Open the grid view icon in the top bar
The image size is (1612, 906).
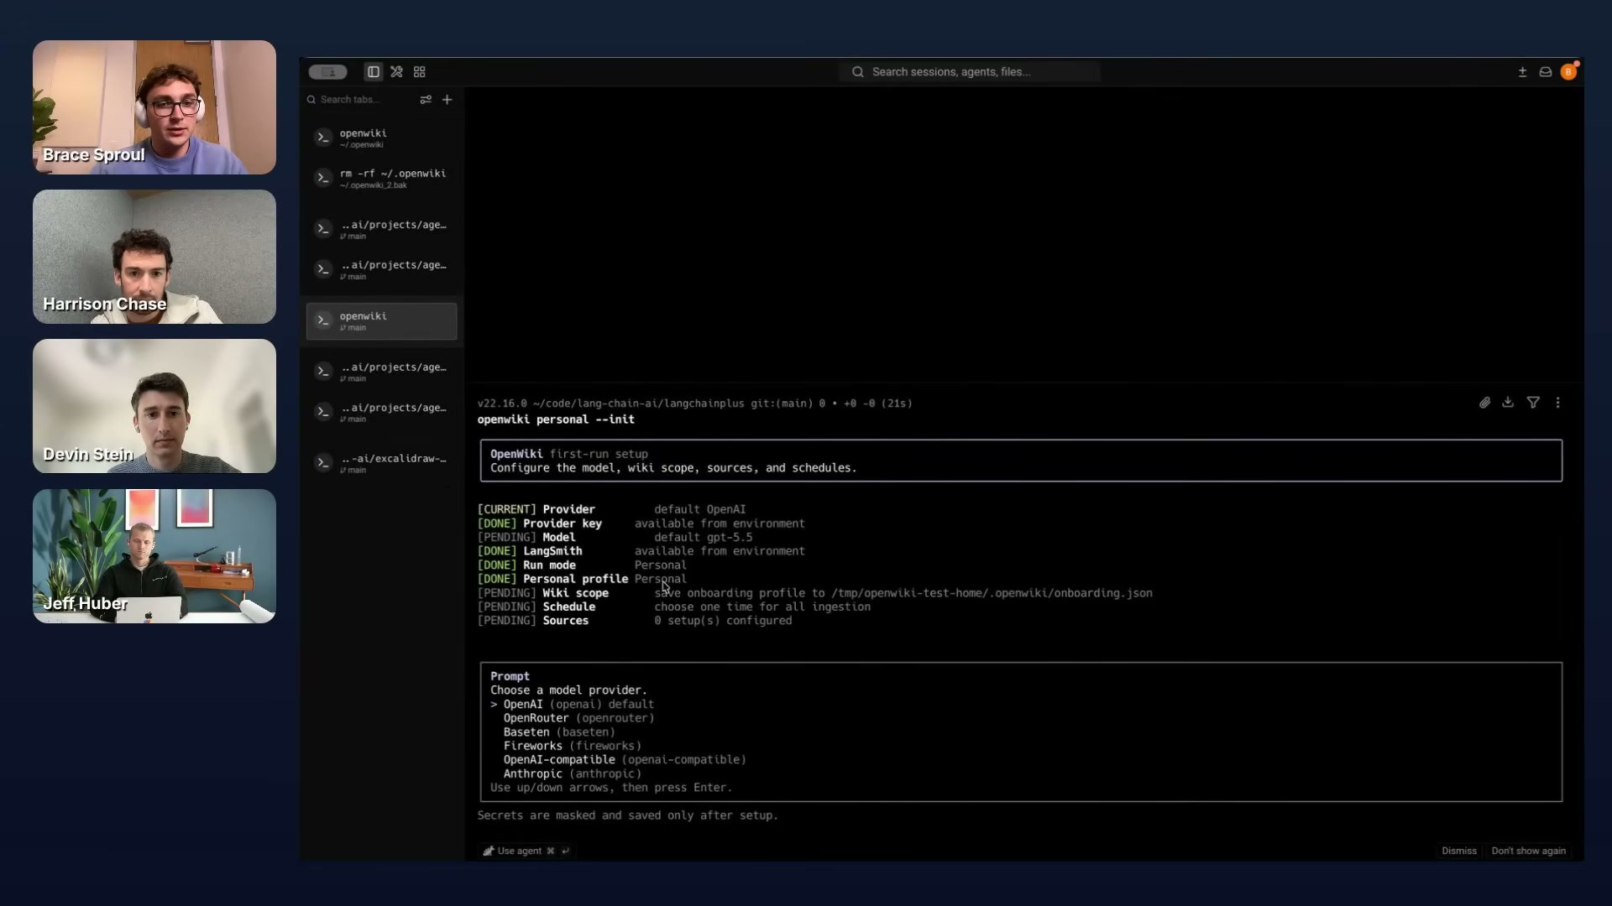point(420,72)
